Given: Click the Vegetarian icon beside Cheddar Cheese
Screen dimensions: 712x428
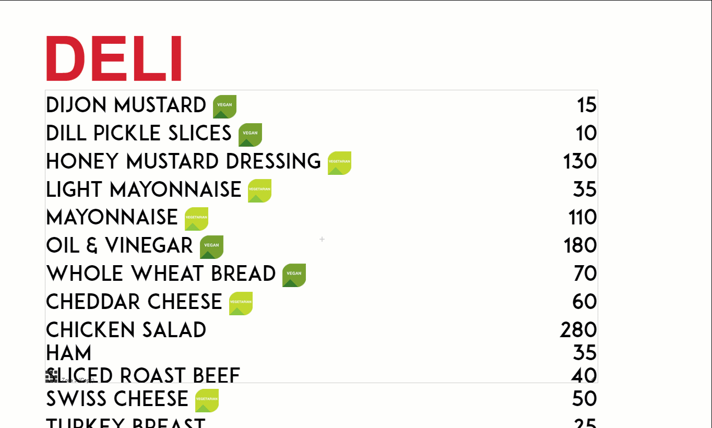Looking at the screenshot, I should (x=241, y=303).
